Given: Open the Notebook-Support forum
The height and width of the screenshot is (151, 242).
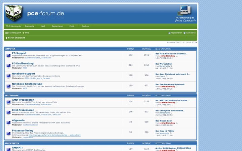Looking at the screenshot, I should coord(24,73).
